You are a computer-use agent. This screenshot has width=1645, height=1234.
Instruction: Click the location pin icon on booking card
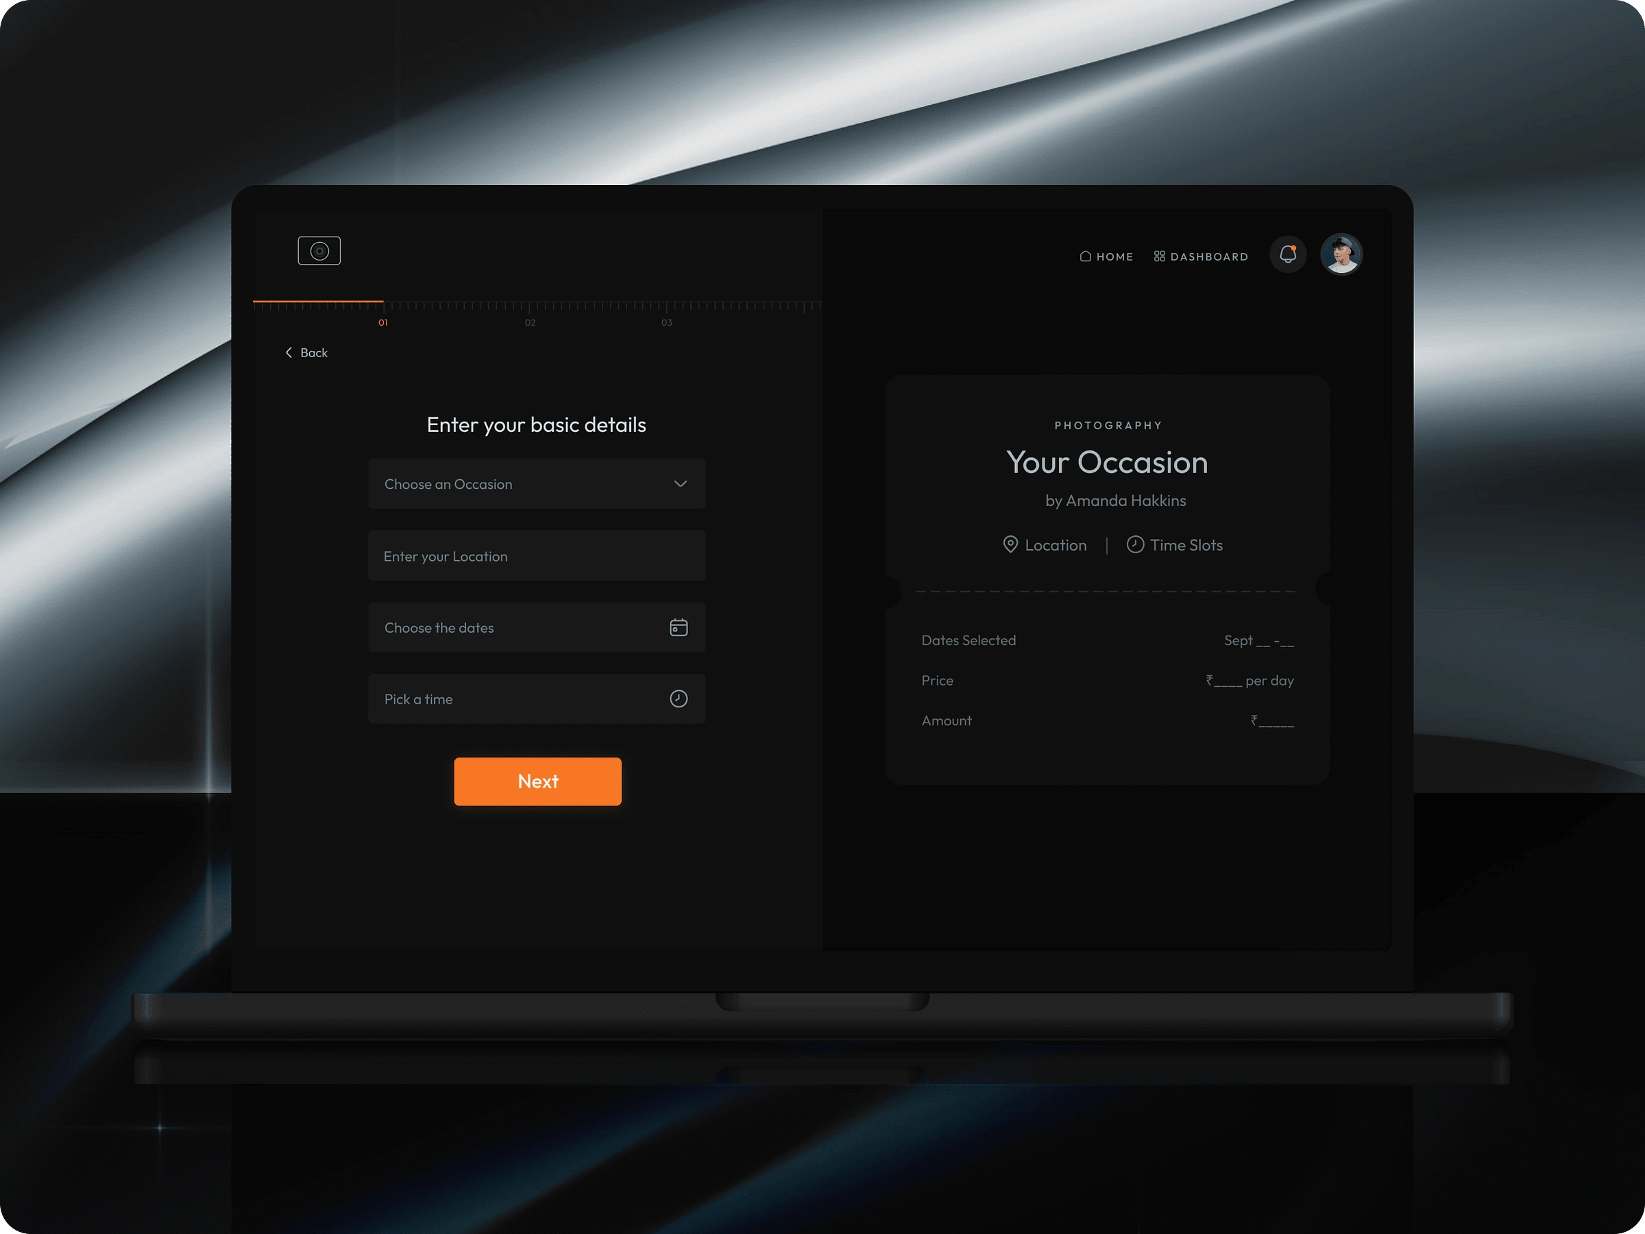coord(1009,544)
